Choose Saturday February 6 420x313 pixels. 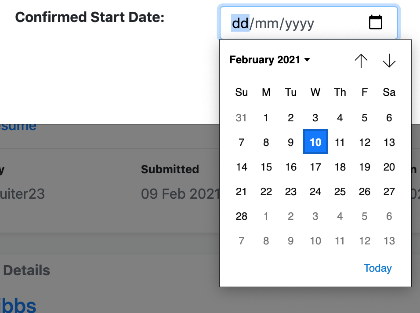(x=389, y=118)
